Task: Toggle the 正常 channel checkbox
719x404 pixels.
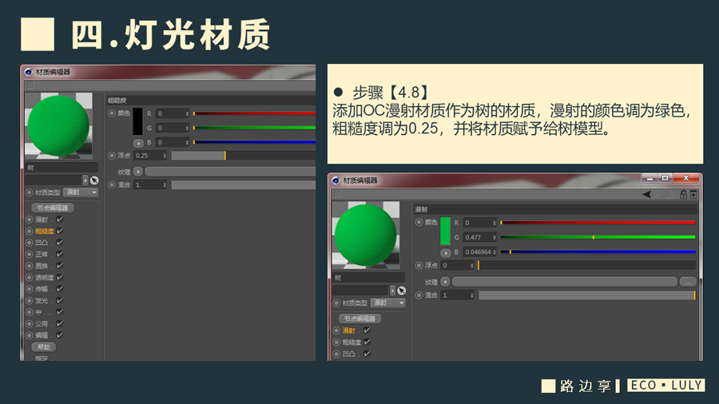Action: (60, 254)
